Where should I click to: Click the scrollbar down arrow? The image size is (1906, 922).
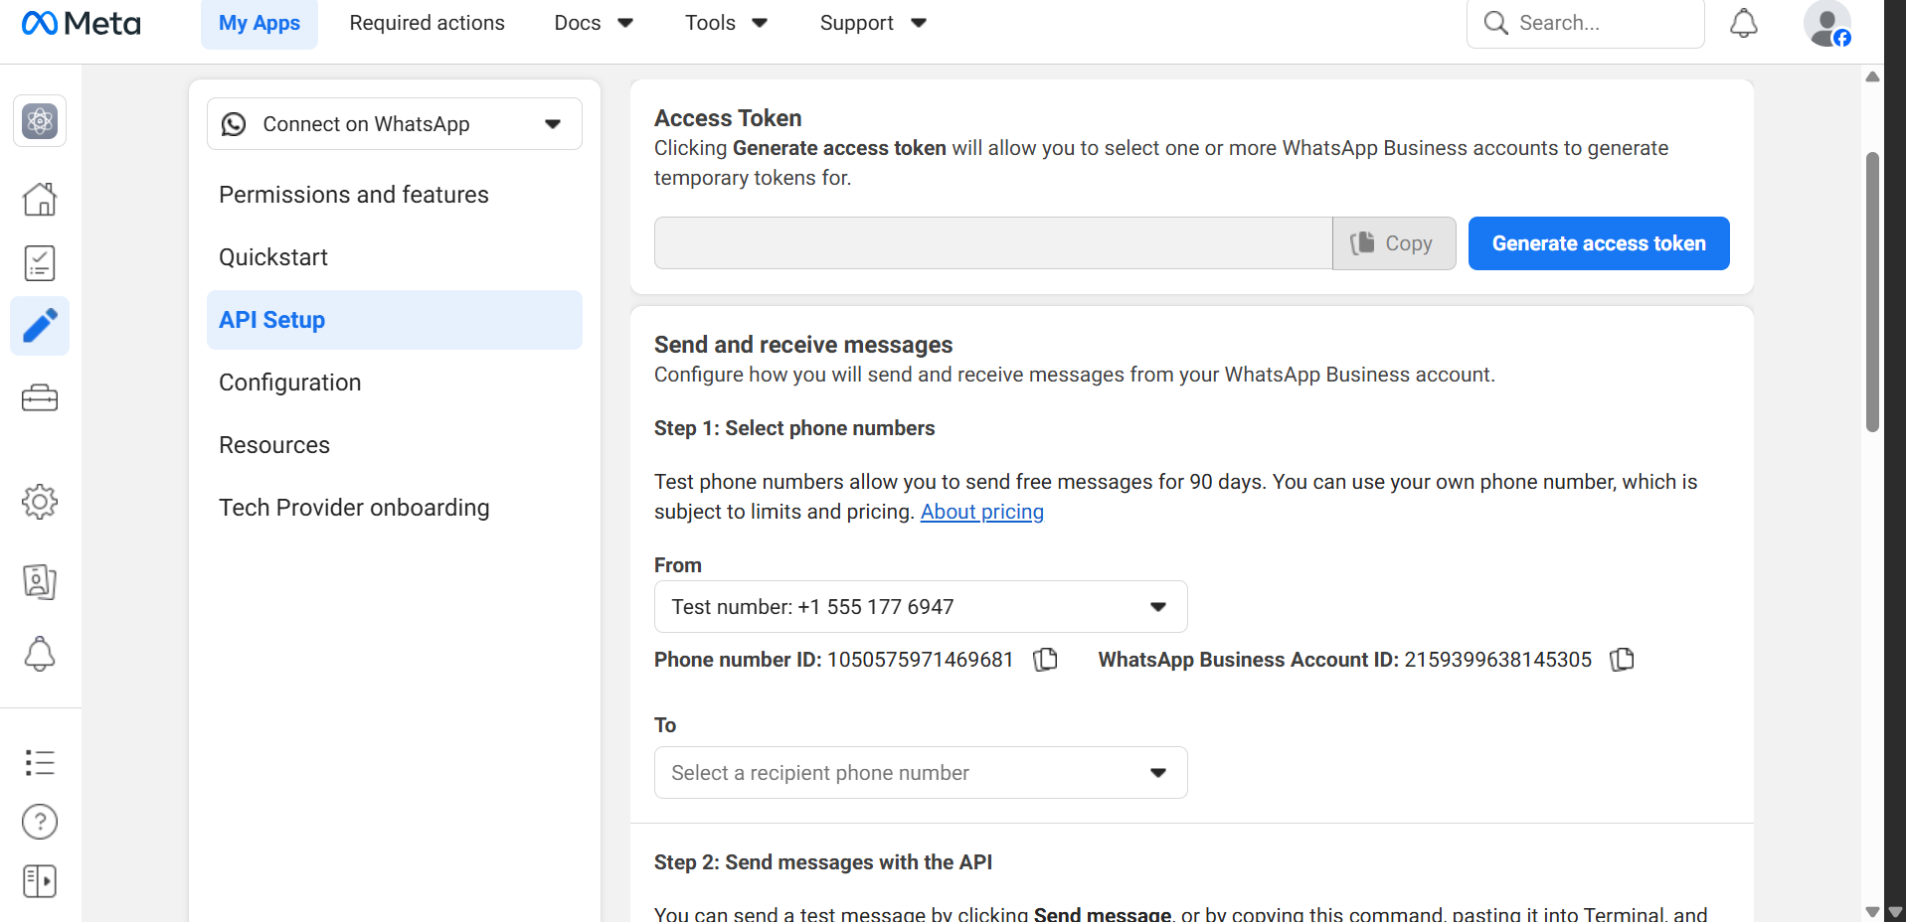click(x=1873, y=912)
